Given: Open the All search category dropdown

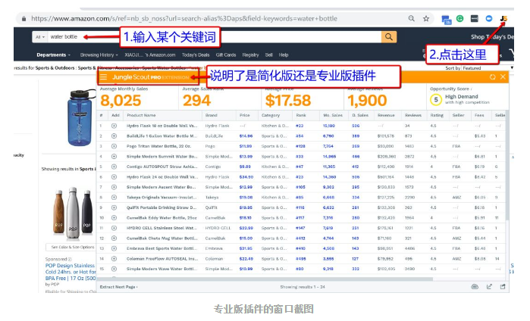Looking at the screenshot, I should pos(40,37).
